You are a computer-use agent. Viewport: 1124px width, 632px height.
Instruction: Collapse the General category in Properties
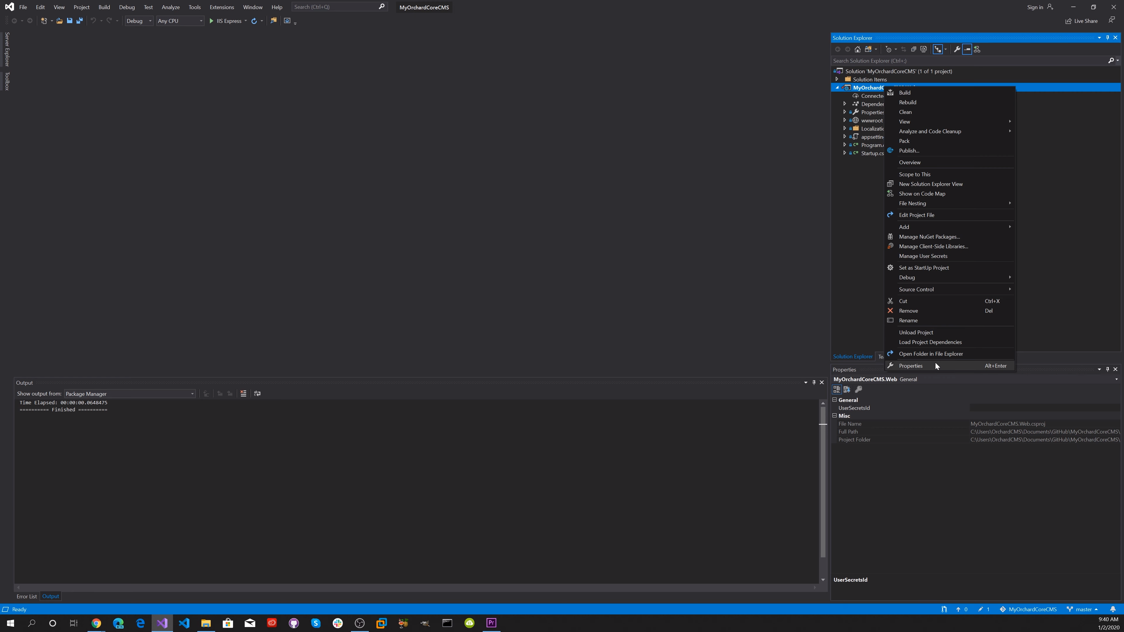[x=835, y=399]
